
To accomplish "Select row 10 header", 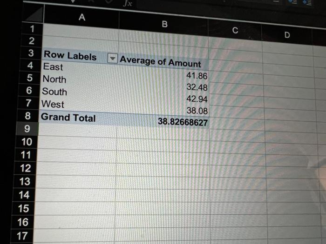I will click(x=27, y=142).
